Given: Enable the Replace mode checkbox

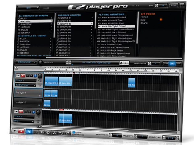Looking at the screenshot, I should (74, 135).
